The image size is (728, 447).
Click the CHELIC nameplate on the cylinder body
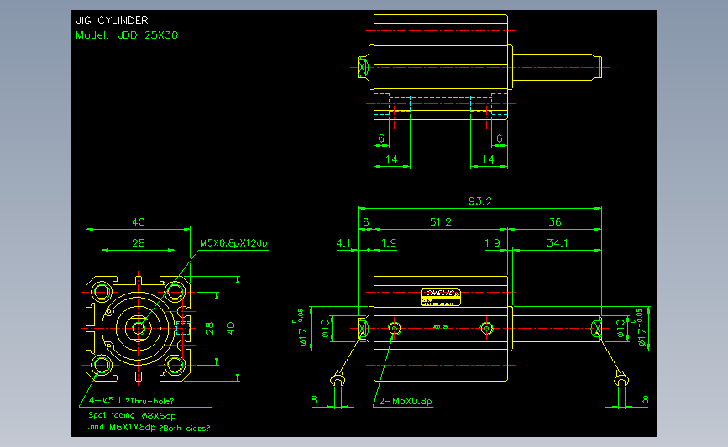(x=441, y=297)
